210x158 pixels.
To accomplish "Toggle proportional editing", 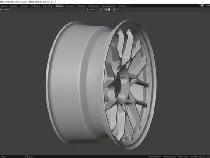I will click(x=115, y=10).
